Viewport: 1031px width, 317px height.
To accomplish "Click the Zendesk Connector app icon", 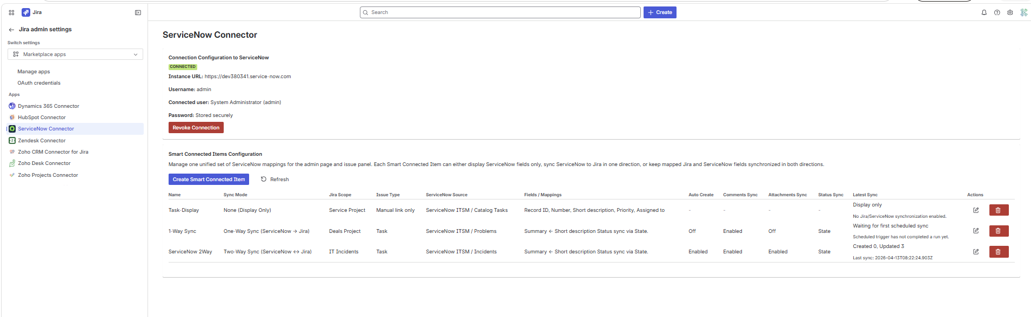I will (12, 141).
